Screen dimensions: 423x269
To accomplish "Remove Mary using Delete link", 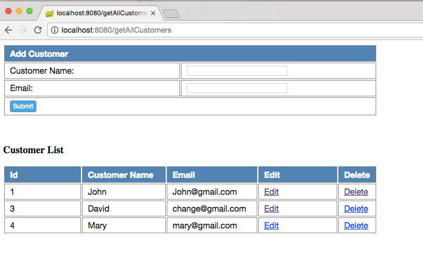I will 356,226.
